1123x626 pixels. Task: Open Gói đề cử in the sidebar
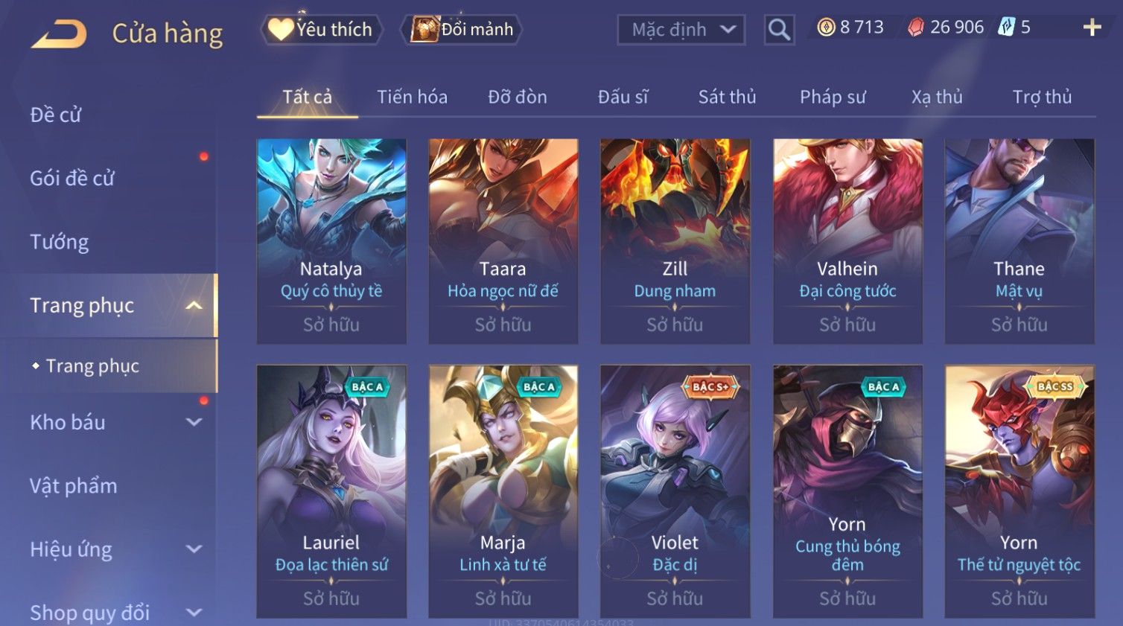pyautogui.click(x=72, y=178)
